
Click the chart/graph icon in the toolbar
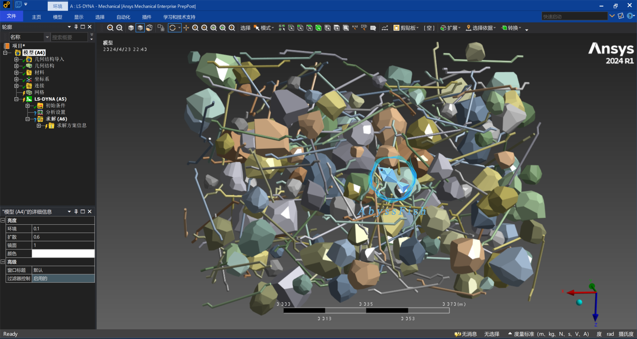pyautogui.click(x=385, y=28)
